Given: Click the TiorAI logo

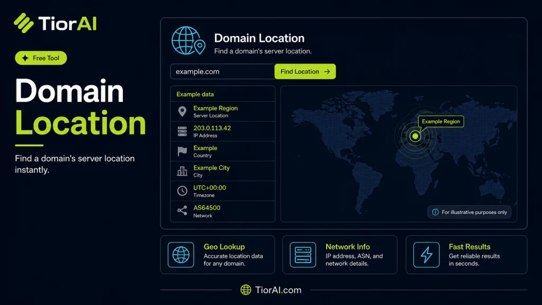Looking at the screenshot, I should click(55, 23).
